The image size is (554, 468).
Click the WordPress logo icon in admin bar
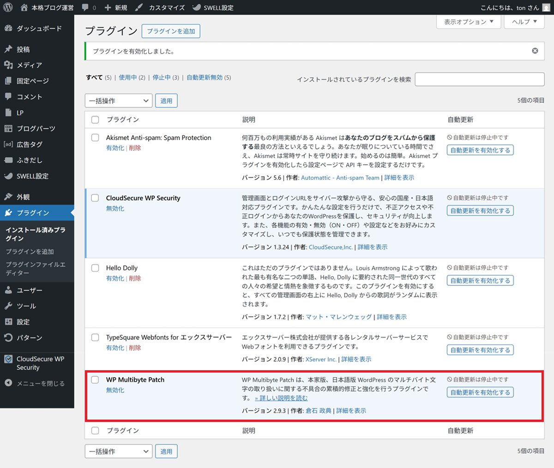click(8, 7)
